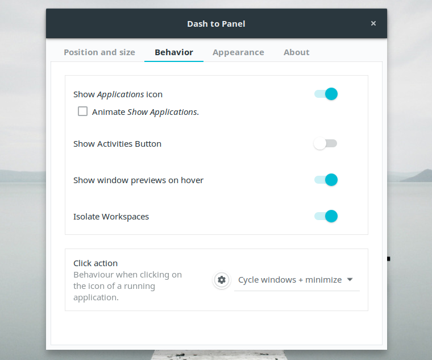The image size is (432, 360).
Task: Expand the Cycle windows + minimize dropdown
Action: (297, 280)
